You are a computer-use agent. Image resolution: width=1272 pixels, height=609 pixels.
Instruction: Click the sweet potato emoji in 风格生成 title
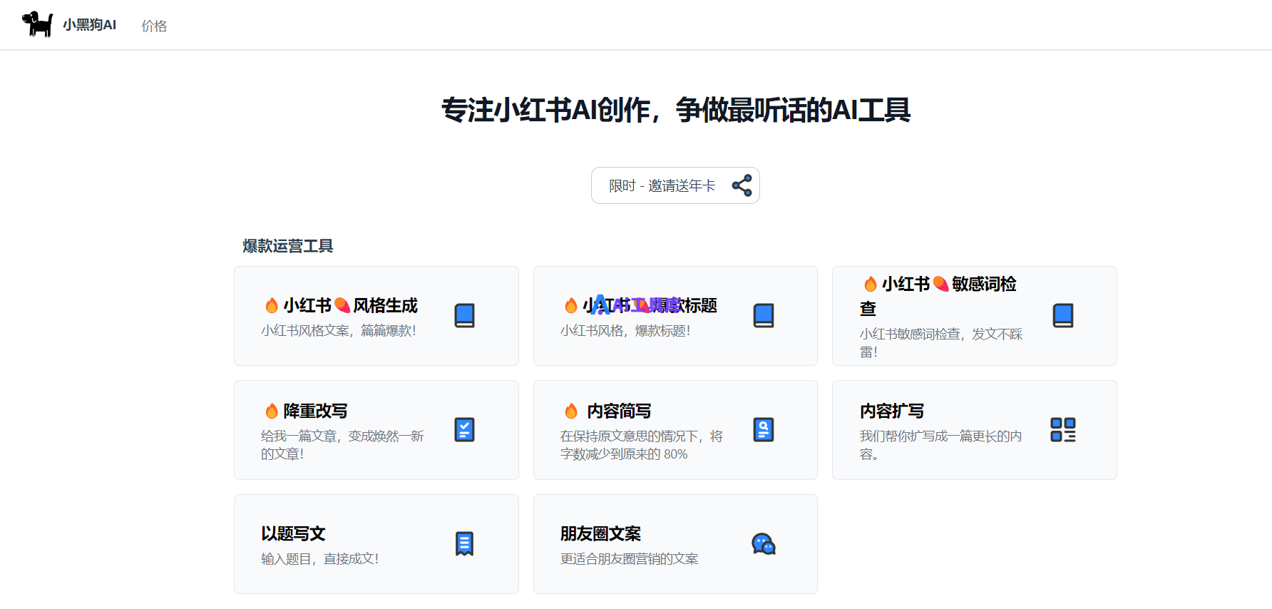(x=342, y=305)
